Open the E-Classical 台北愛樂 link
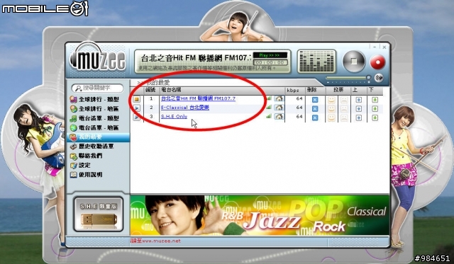Viewport: 454px width, 264px height. tap(185, 108)
